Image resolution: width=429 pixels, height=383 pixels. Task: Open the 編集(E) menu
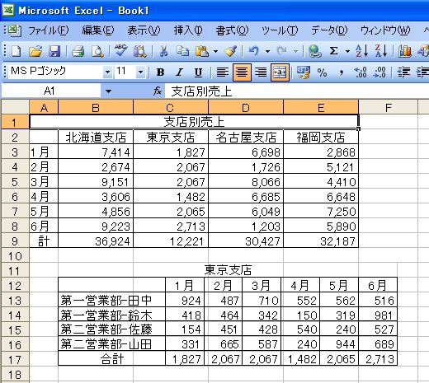pyautogui.click(x=98, y=30)
